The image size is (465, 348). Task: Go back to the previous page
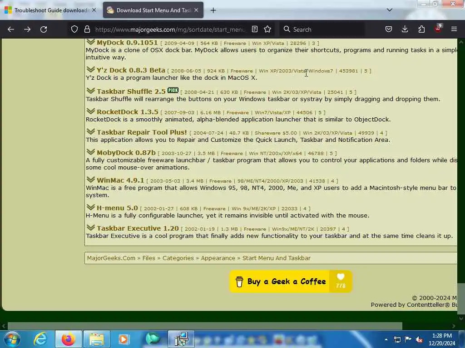pyautogui.click(x=11, y=29)
